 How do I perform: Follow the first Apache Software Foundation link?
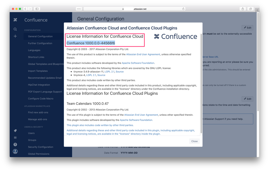pyautogui.click(x=138, y=63)
